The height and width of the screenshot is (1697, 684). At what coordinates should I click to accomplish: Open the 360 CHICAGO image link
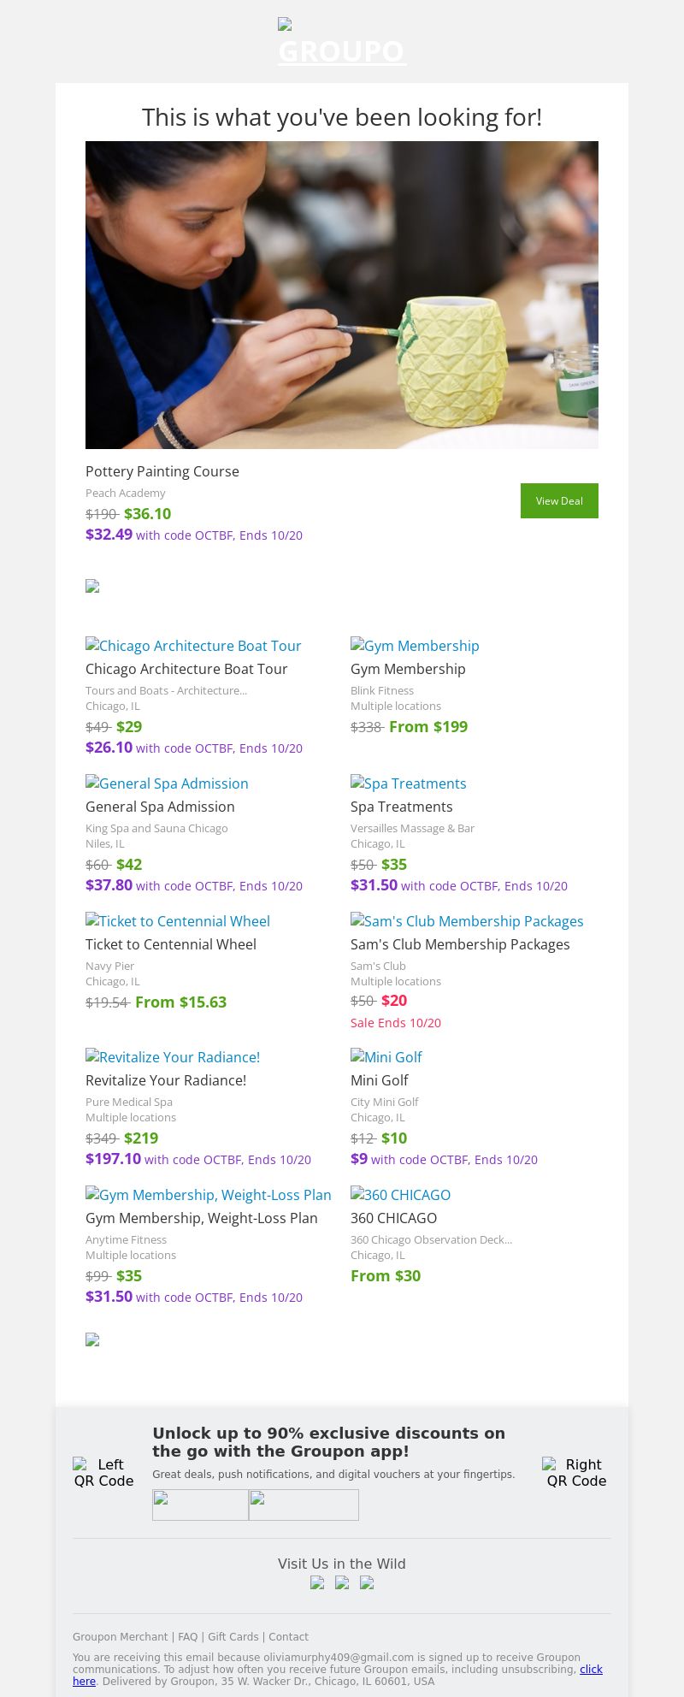[400, 1195]
